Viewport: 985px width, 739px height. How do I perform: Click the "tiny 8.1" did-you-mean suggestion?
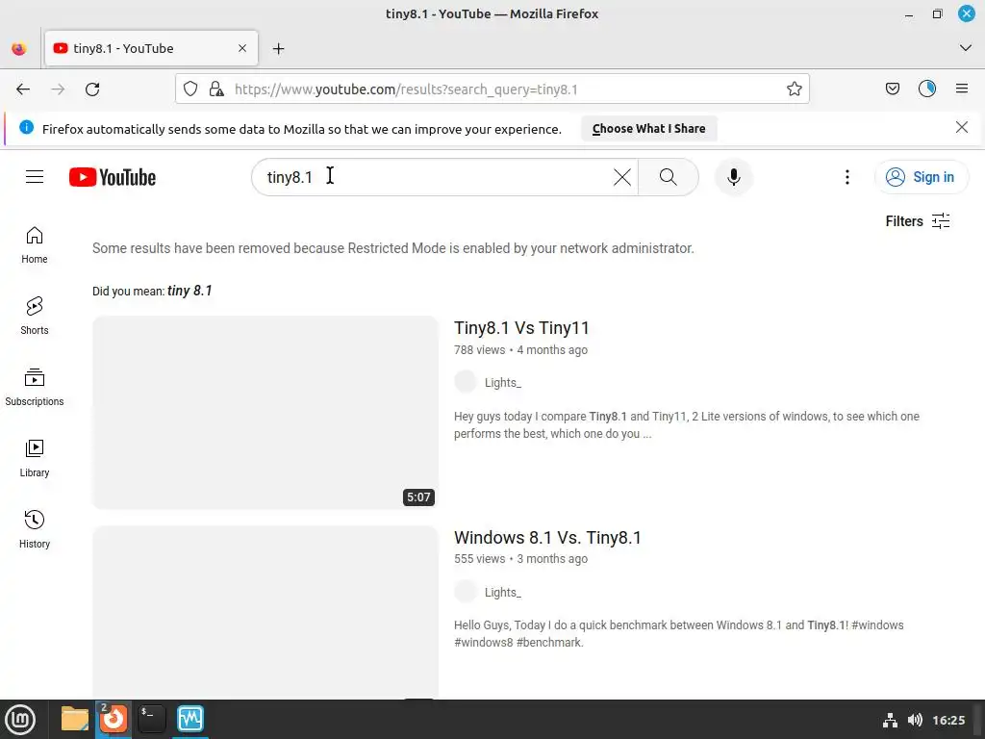click(189, 291)
